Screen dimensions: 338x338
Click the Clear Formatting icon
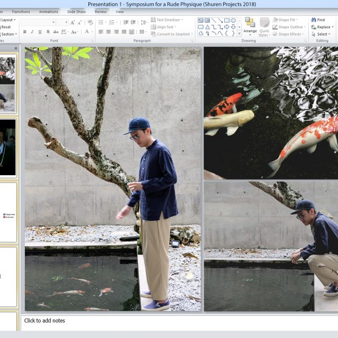[x=90, y=22]
